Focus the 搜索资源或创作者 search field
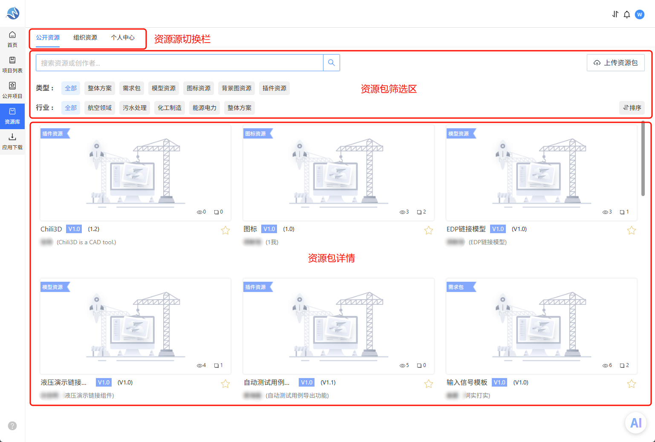The image size is (655, 442). 179,63
